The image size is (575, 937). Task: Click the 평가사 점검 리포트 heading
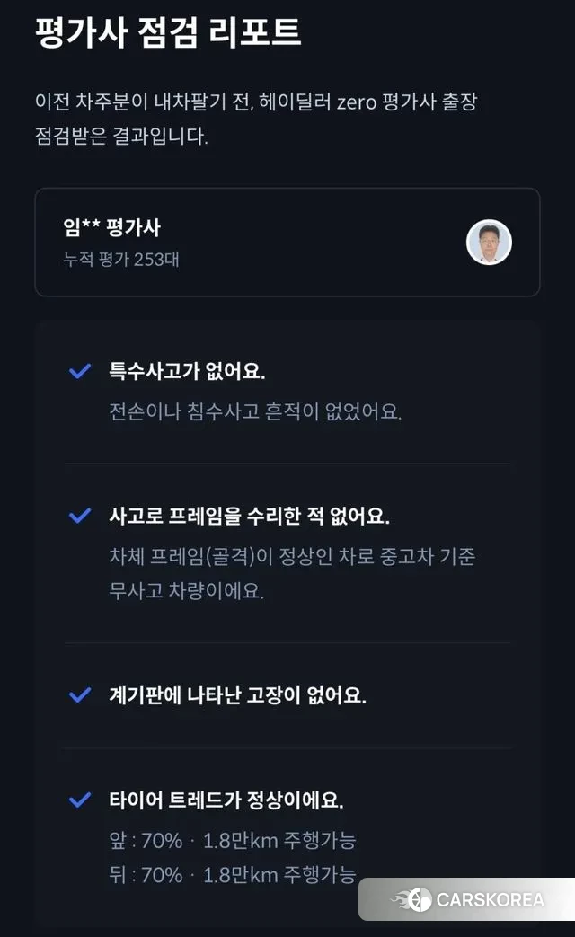168,33
